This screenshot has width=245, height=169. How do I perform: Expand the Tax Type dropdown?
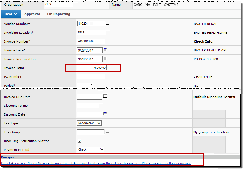[x=89, y=123]
